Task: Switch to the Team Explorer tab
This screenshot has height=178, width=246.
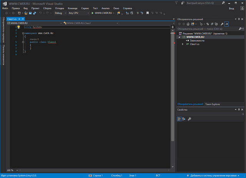Action: pyautogui.click(x=213, y=104)
